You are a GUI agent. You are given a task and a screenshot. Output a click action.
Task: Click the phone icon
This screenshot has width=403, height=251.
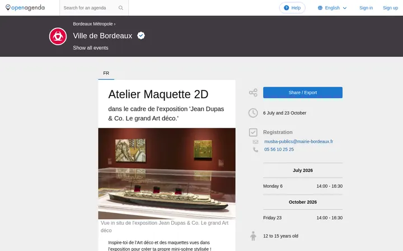click(255, 149)
